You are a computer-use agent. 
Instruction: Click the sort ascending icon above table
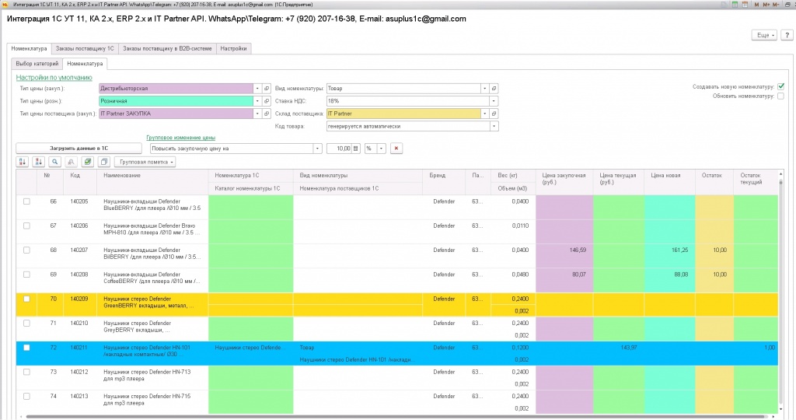pos(23,162)
